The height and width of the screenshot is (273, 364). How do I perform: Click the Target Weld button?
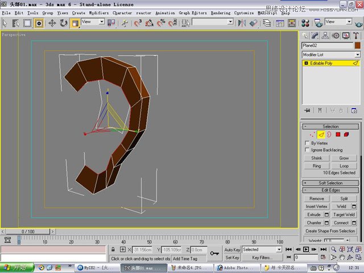coord(344,214)
